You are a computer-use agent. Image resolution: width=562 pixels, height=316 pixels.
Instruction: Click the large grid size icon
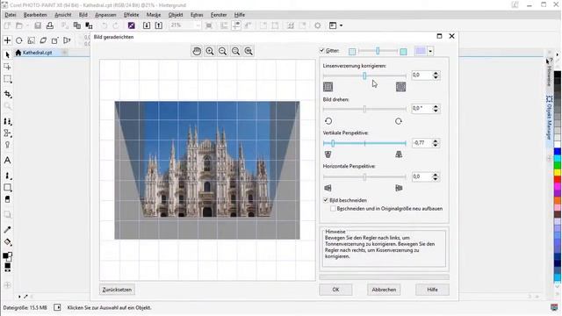point(403,52)
